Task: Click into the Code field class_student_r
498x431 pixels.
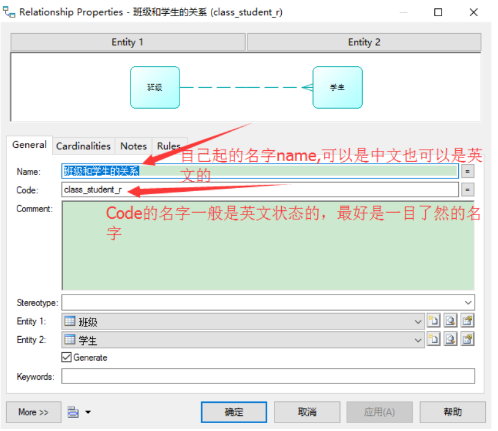Action: click(x=260, y=190)
